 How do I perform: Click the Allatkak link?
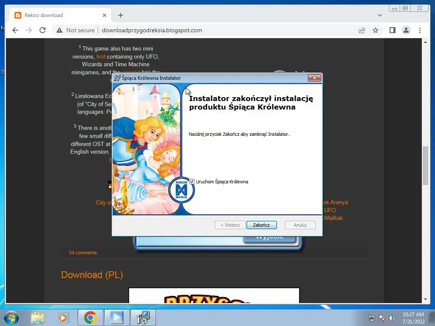(x=333, y=218)
